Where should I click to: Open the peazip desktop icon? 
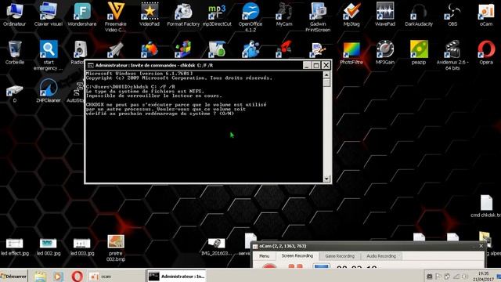419,53
